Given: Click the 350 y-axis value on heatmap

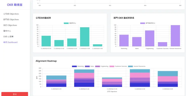Looking at the screenshot, I should click(40, 68).
